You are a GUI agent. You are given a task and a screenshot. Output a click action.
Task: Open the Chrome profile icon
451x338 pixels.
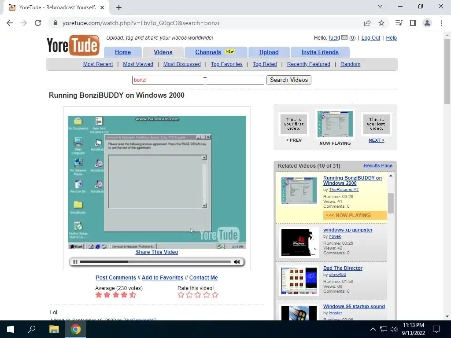pyautogui.click(x=427, y=23)
